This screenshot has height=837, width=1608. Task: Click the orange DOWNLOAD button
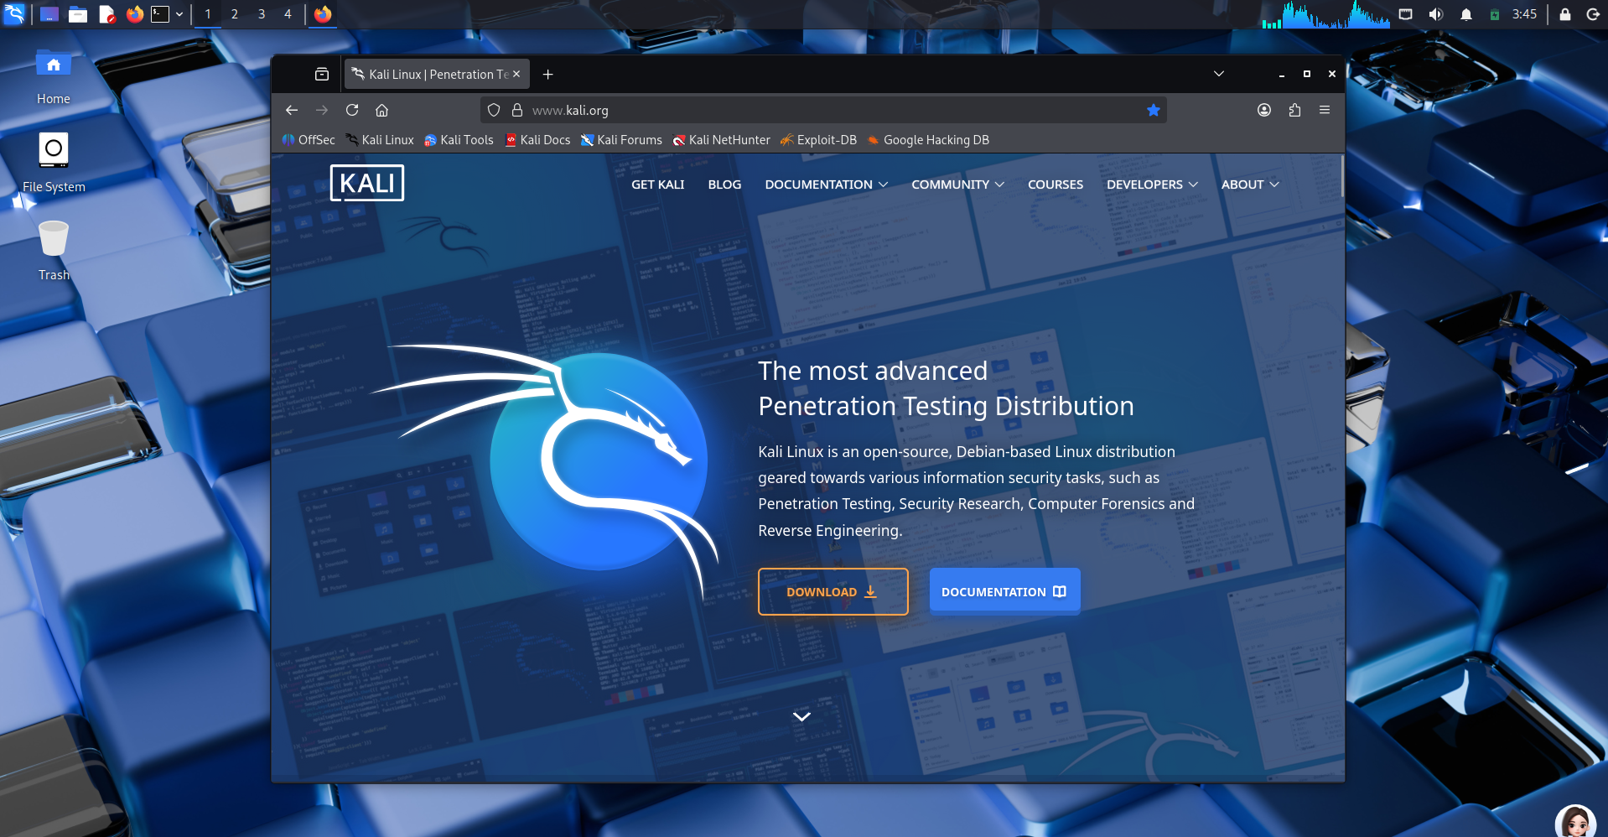click(x=833, y=591)
